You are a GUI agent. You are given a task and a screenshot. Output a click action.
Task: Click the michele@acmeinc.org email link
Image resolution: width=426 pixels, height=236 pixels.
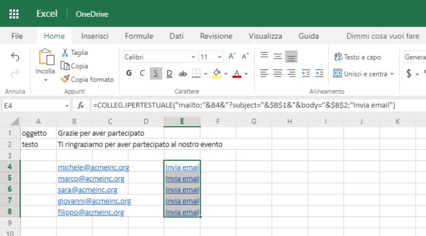94,167
